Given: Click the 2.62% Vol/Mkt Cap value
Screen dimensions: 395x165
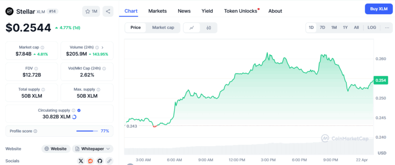Looking at the screenshot, I should [87, 75].
